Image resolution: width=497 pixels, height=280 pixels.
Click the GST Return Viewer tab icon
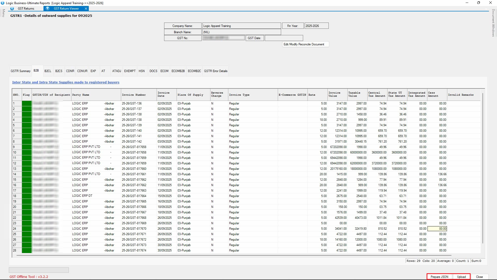pyautogui.click(x=48, y=9)
